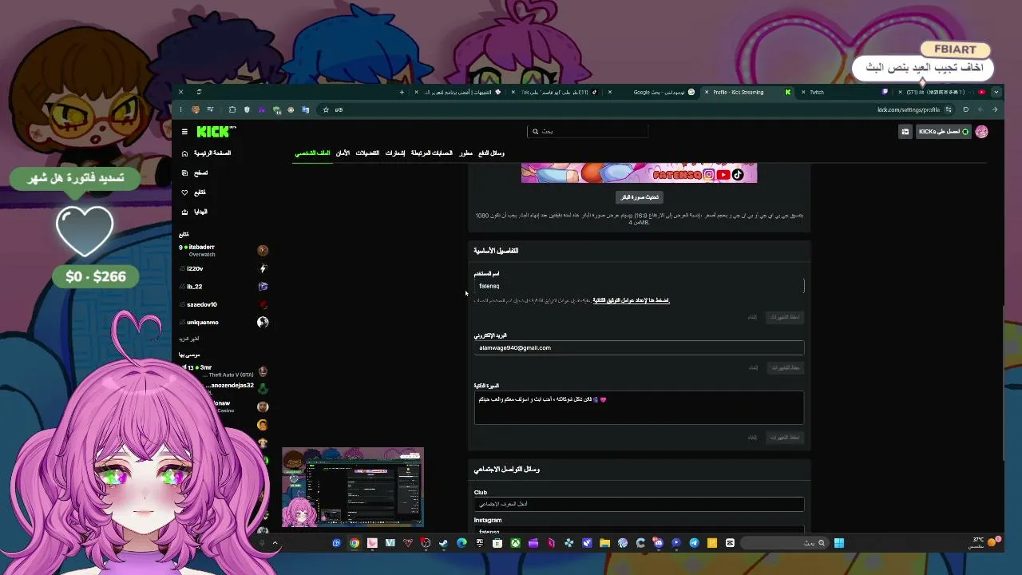This screenshot has height=575, width=1022.
Task: Click the Update banner image button
Action: tap(640, 197)
